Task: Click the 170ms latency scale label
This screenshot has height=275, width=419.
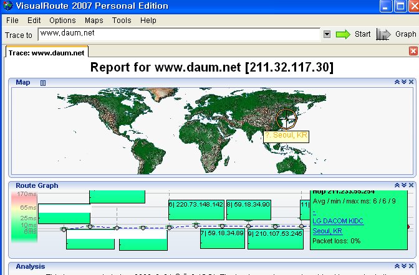Action: (x=27, y=194)
